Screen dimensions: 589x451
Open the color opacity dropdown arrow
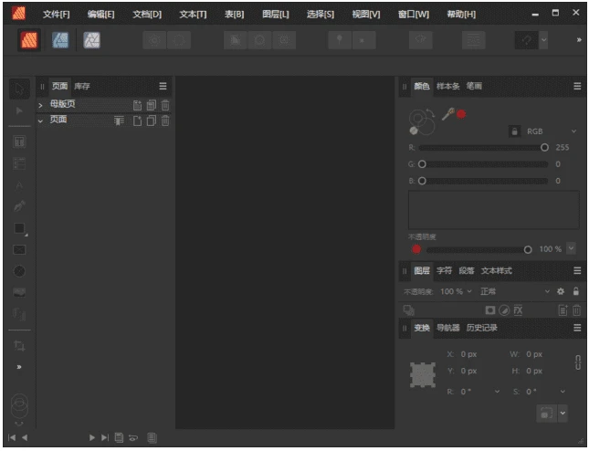(x=571, y=248)
